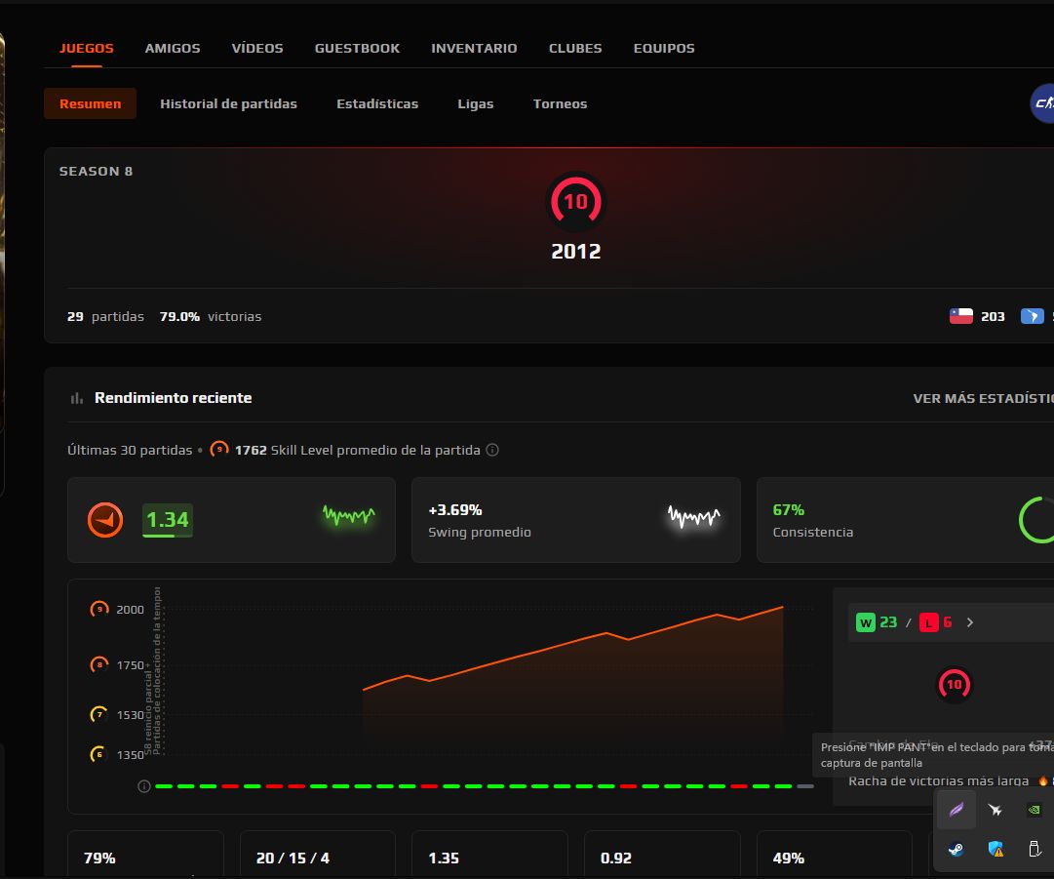This screenshot has height=879, width=1054.
Task: Click the 0.92 stat card
Action: [x=662, y=854]
